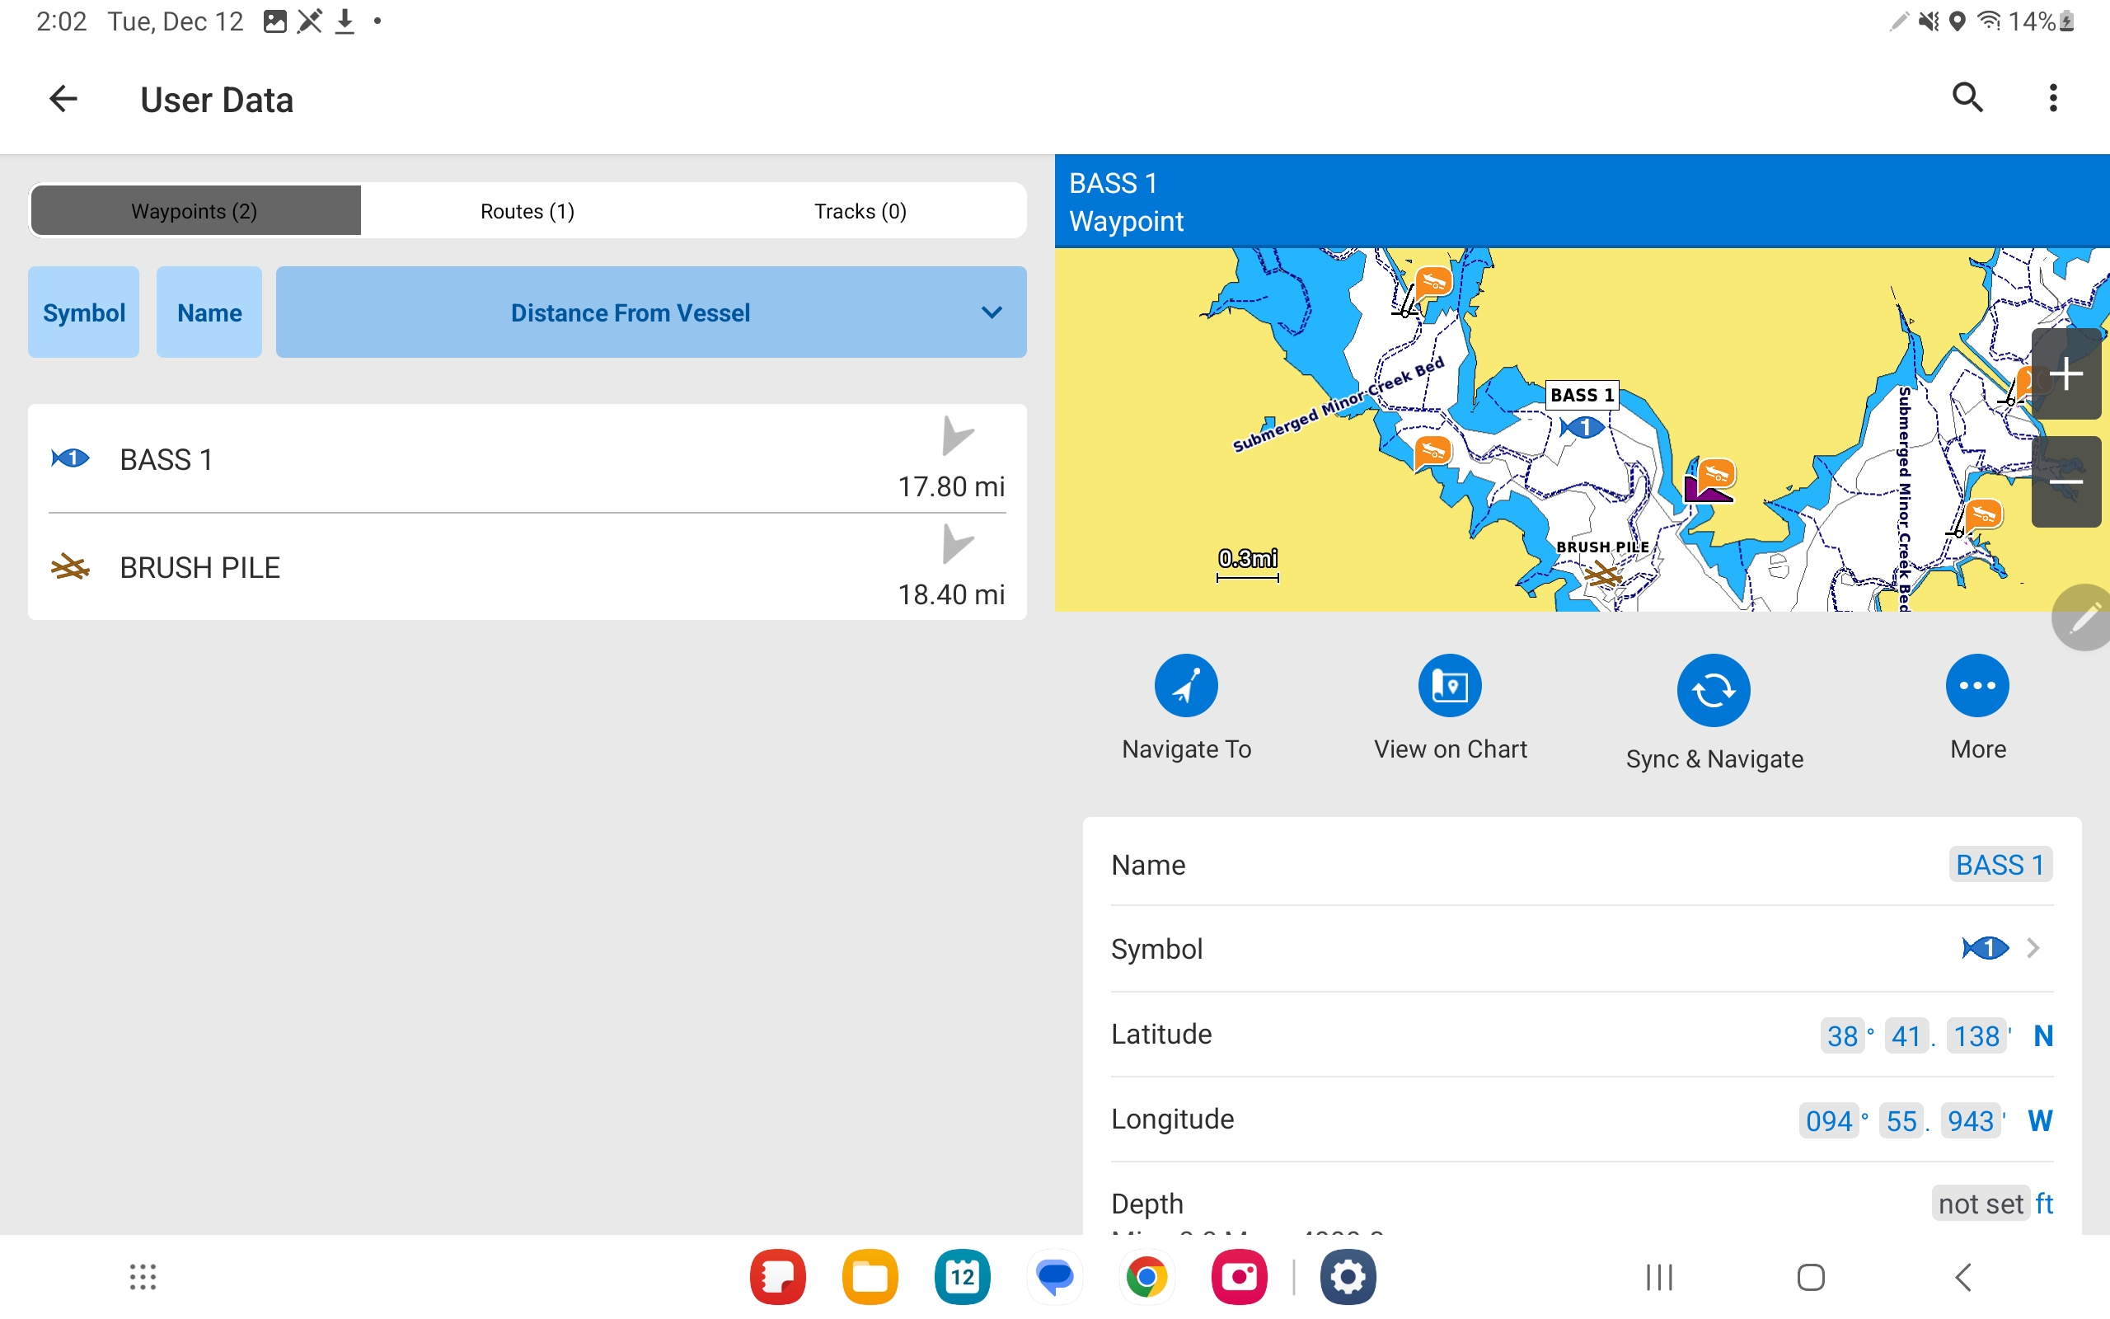2110x1319 pixels.
Task: Open View on Chart
Action: [1449, 686]
